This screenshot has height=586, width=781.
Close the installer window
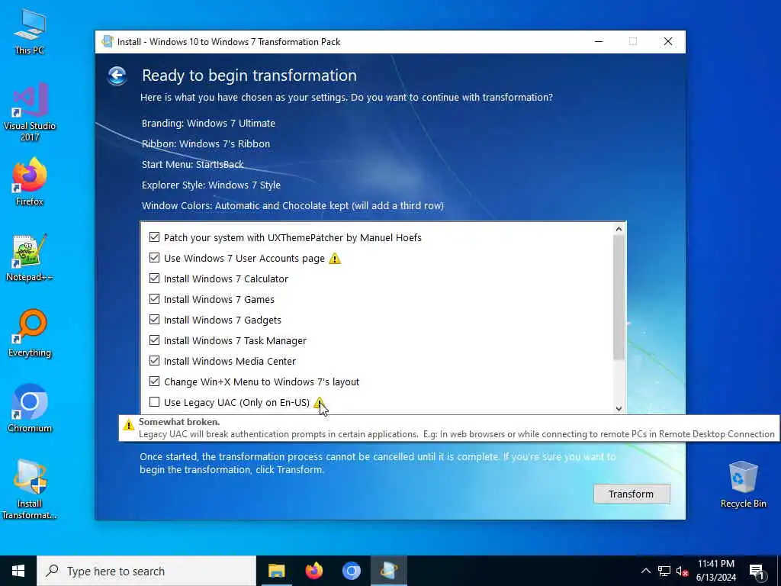[x=668, y=41]
